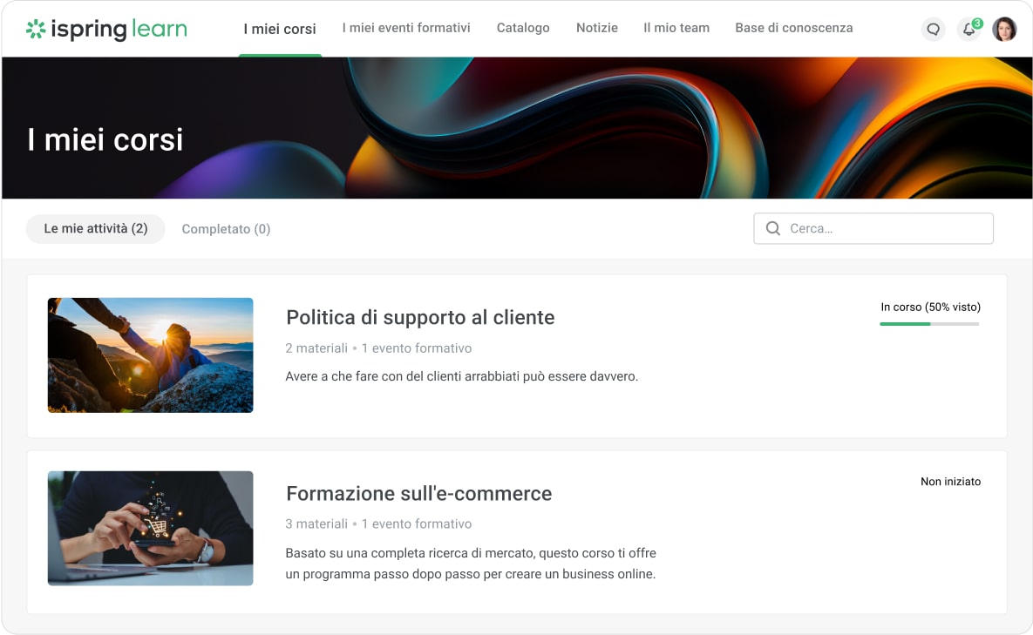Image resolution: width=1033 pixels, height=635 pixels.
Task: Open the search icon in top bar
Action: click(x=933, y=29)
